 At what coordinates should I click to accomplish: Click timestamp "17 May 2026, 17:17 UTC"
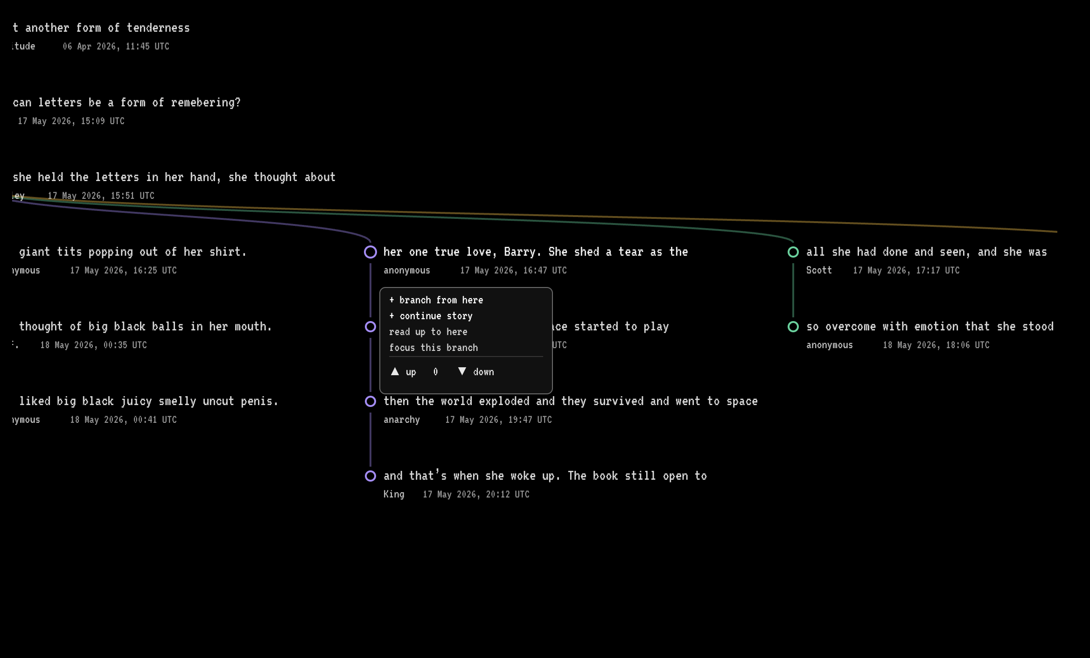point(906,270)
